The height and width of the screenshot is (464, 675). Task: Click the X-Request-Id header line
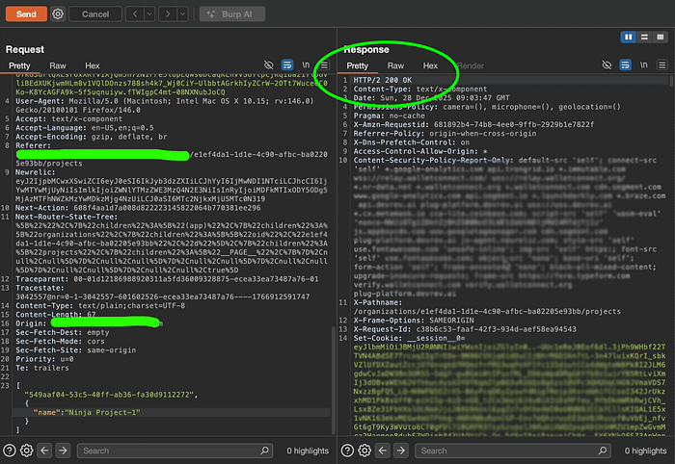tap(465, 329)
